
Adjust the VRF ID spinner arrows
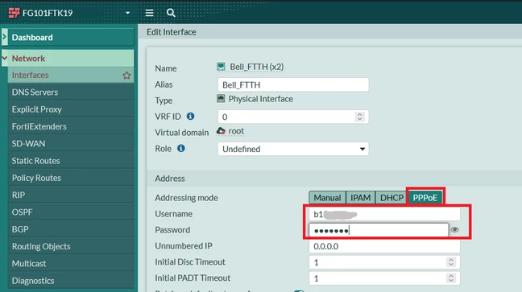coord(359,117)
